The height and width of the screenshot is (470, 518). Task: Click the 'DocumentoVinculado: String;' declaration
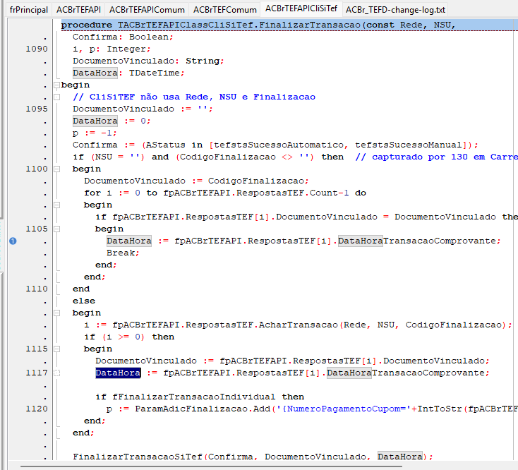[x=148, y=61]
